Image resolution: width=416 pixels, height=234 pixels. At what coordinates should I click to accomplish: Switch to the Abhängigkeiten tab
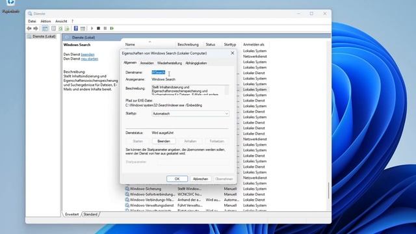(196, 63)
